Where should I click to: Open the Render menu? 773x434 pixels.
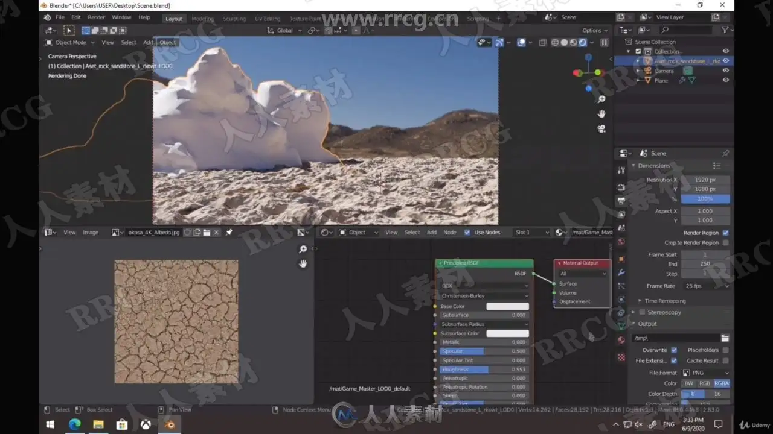(x=96, y=17)
